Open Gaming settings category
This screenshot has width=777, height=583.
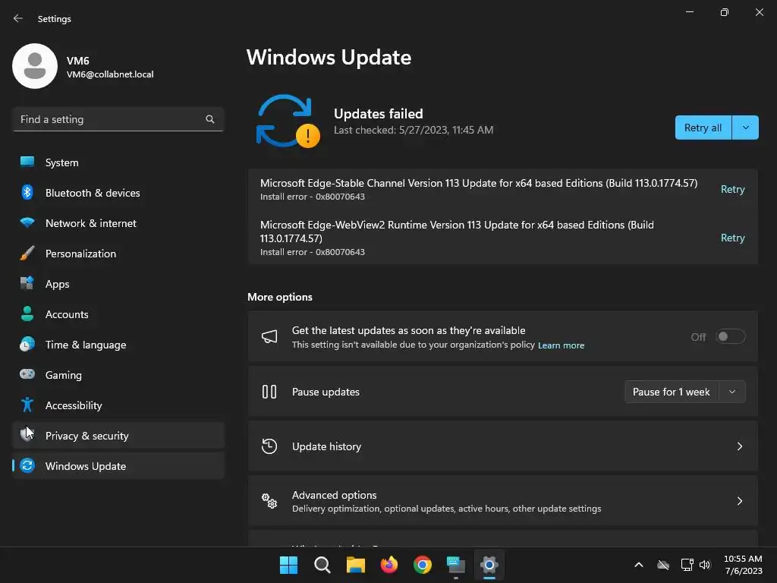[118, 375]
